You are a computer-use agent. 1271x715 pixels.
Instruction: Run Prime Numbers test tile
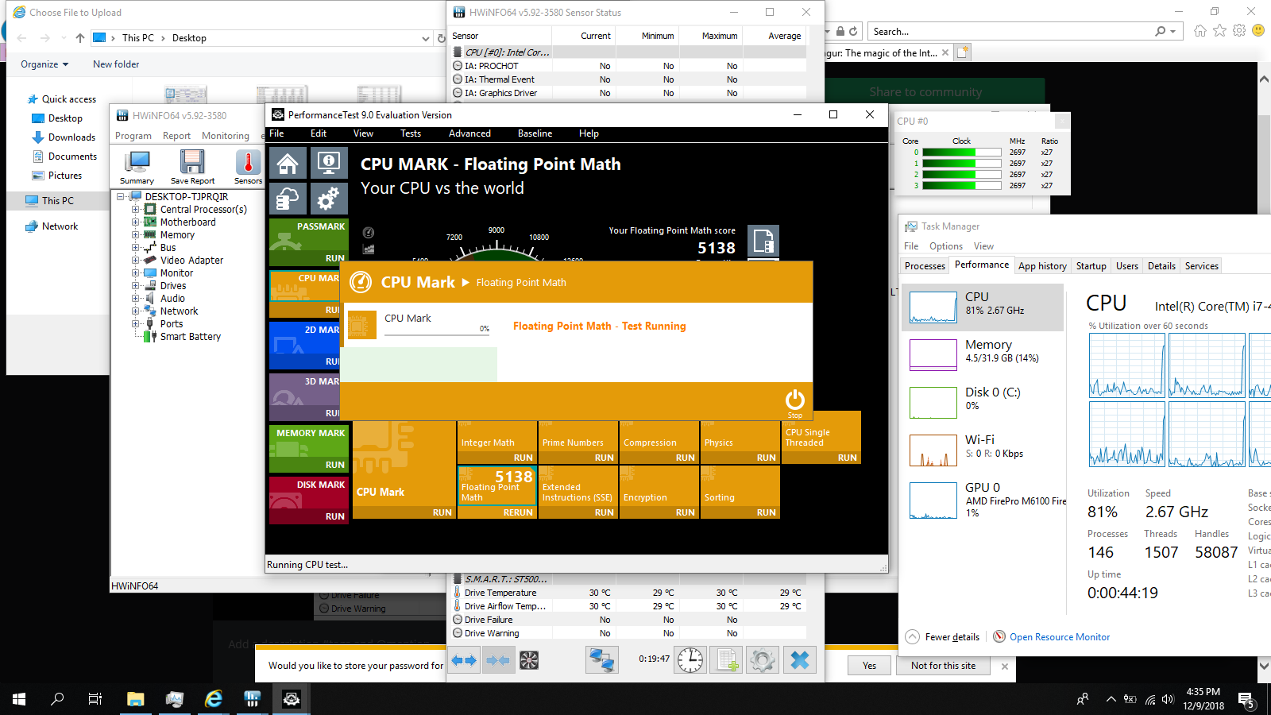coord(578,443)
